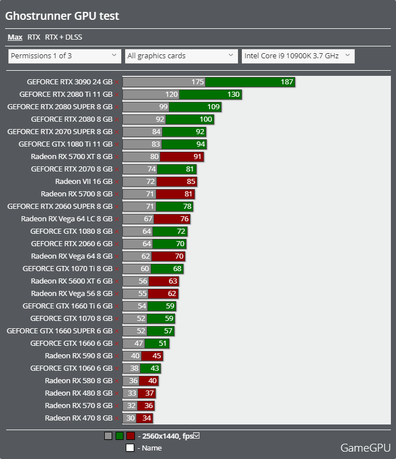Viewport: 396px width, 459px height.
Task: Switch to the Max settings tab
Action: pos(15,37)
